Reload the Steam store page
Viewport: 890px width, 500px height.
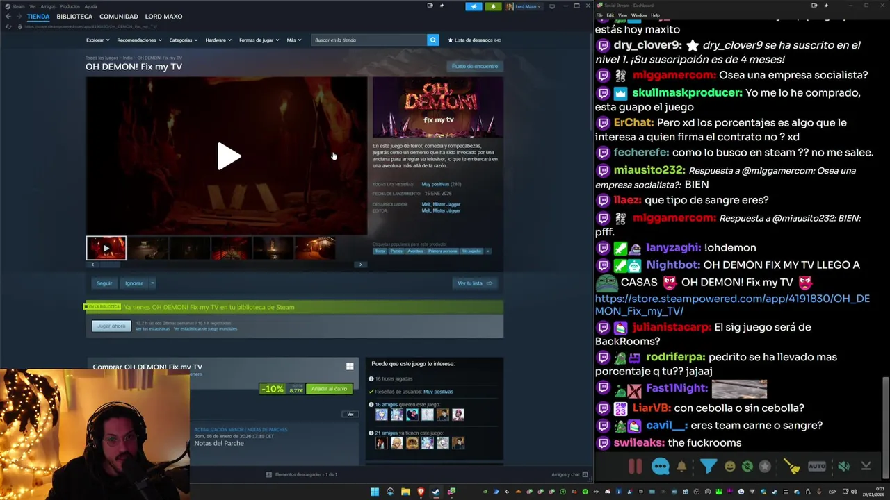(x=8, y=26)
